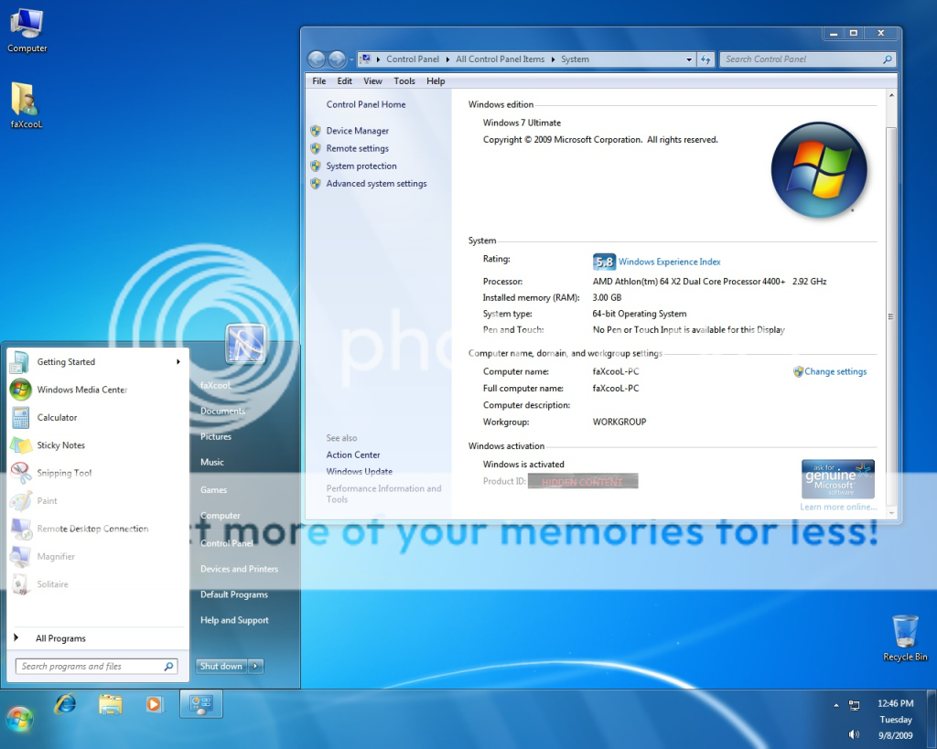Open the Help menu
The image size is (937, 749).
point(436,81)
